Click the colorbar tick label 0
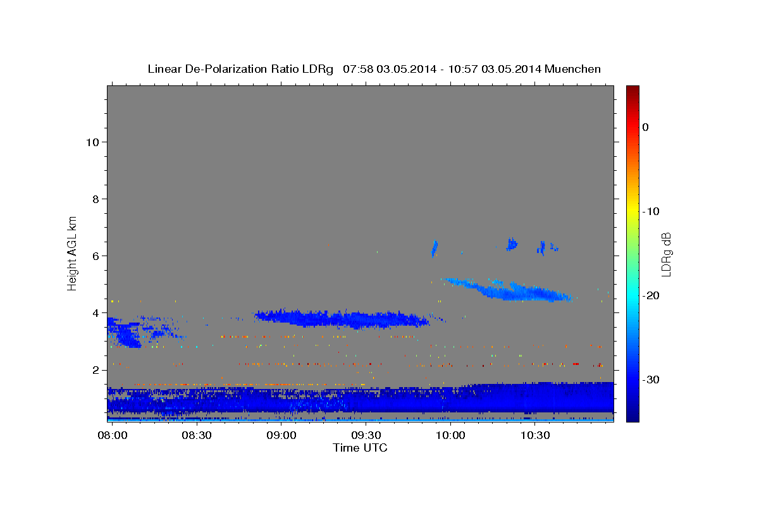Viewport: 759px width, 506px height. pyautogui.click(x=646, y=127)
